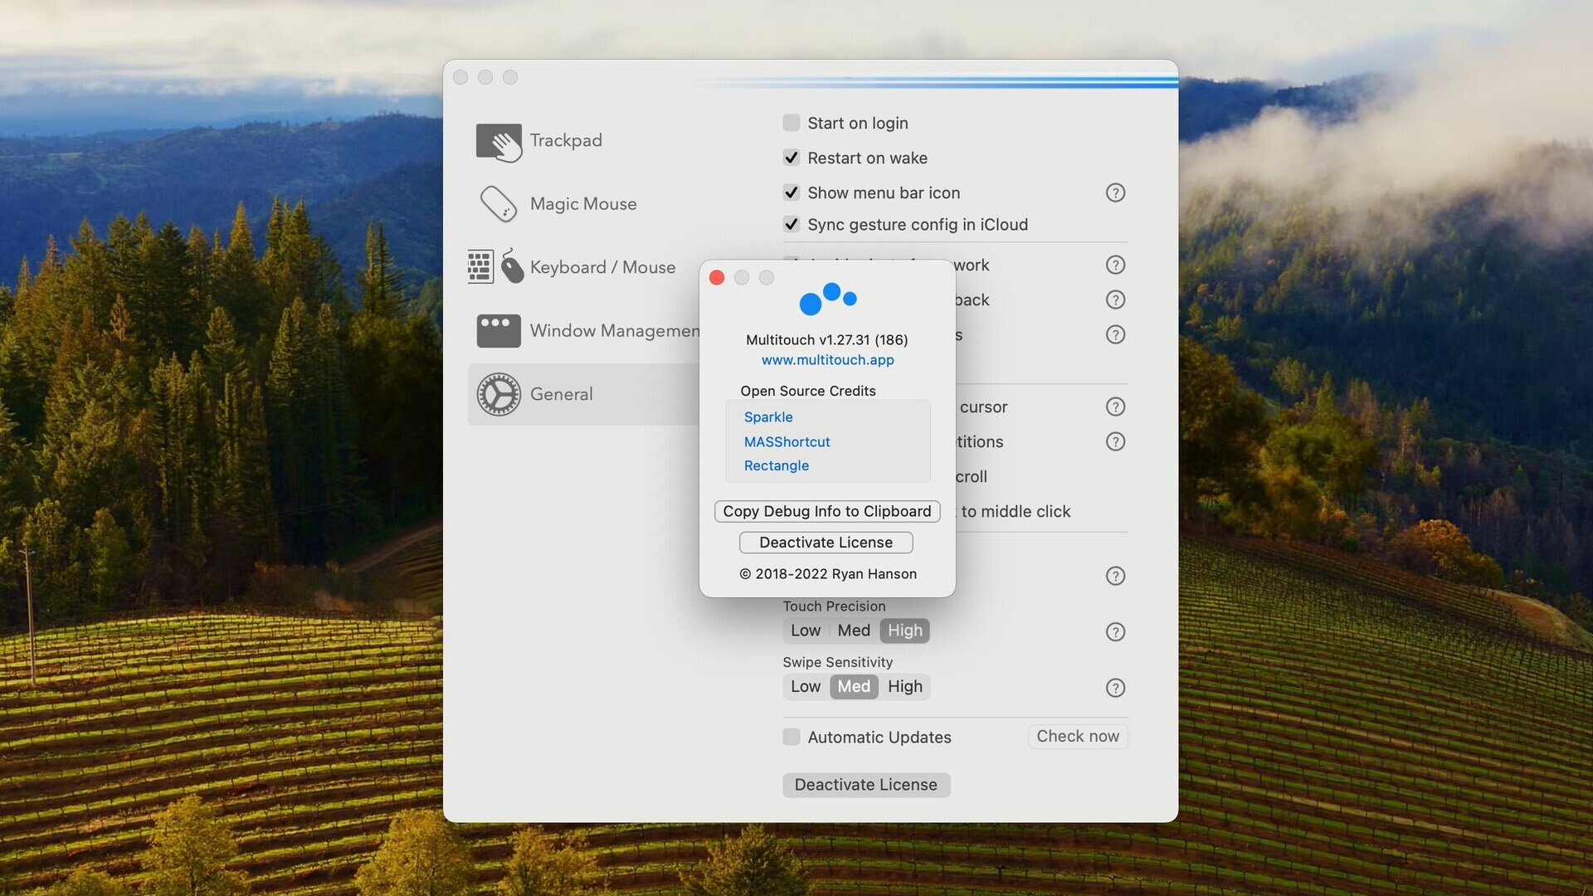Image resolution: width=1593 pixels, height=896 pixels.
Task: Open General settings via the gear icon
Action: 499,394
